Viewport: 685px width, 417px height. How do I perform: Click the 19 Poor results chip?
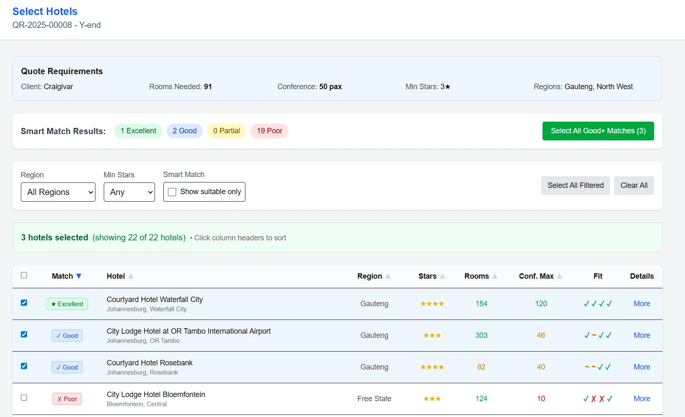269,131
